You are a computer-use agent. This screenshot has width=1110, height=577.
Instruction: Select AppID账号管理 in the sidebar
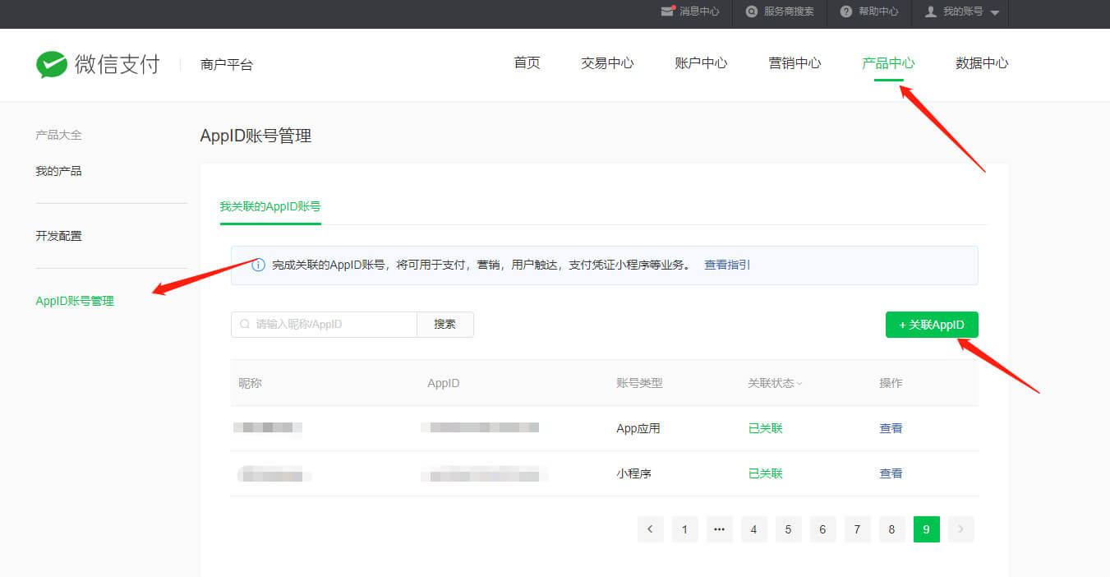(x=75, y=301)
